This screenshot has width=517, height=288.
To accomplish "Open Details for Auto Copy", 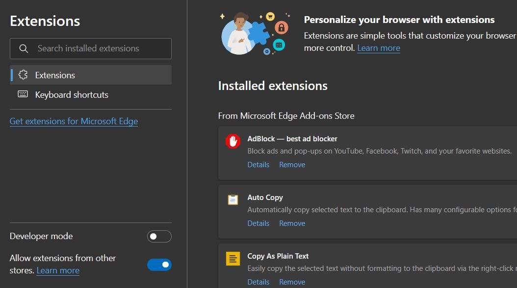I will pos(258,223).
